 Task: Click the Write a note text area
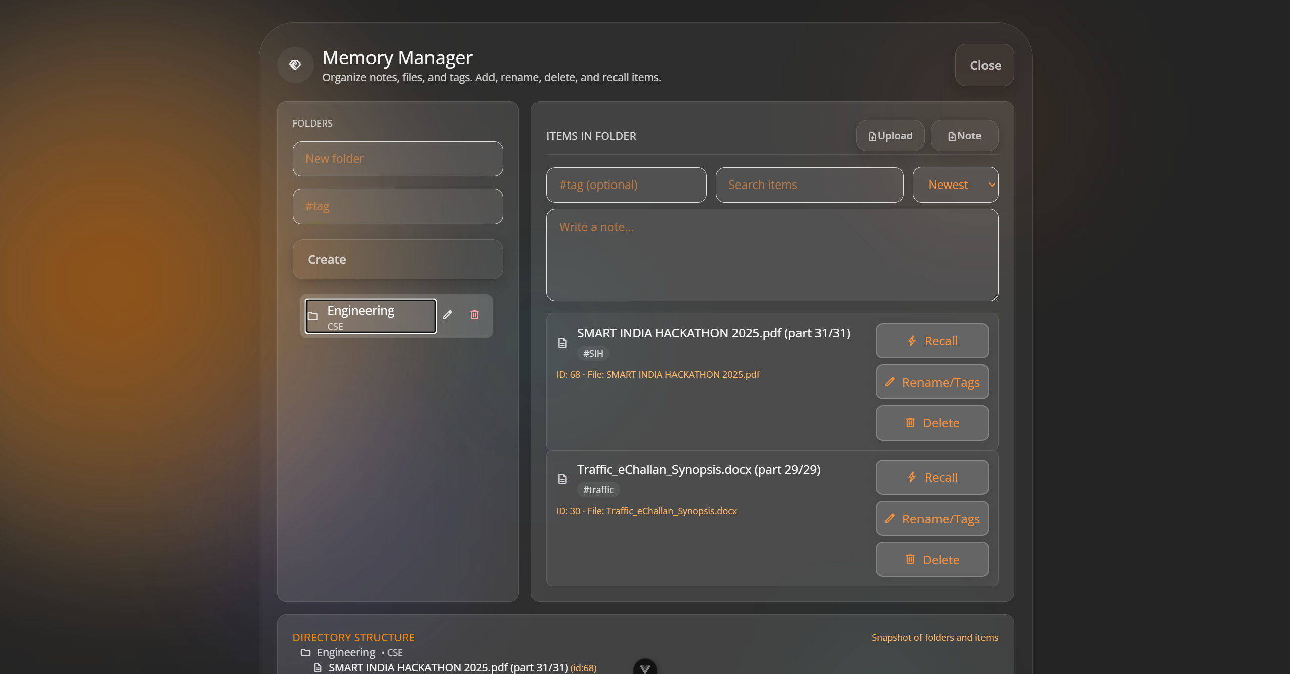coord(772,255)
